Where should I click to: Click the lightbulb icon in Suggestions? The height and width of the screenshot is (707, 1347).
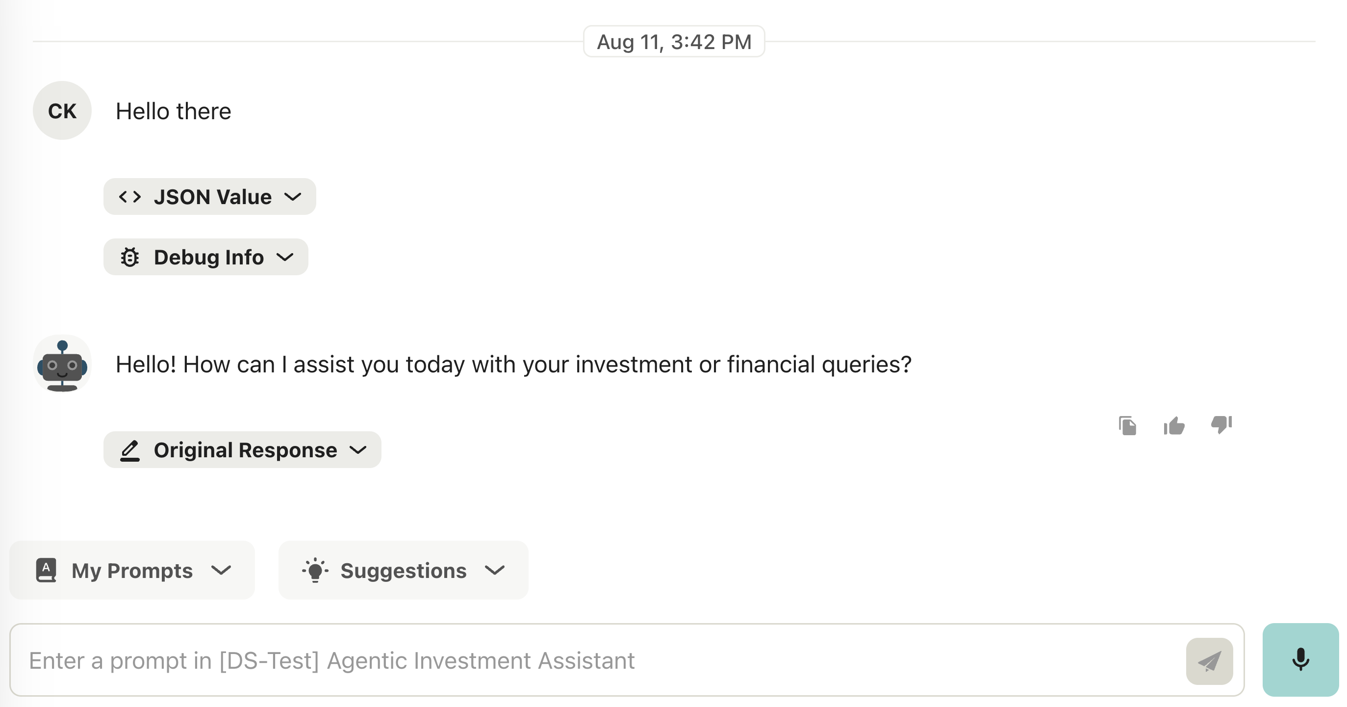tap(315, 571)
